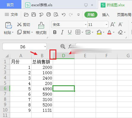Toggle underline formatting
Image resolution: width=132 pixels, height=118 pixels.
point(70,32)
